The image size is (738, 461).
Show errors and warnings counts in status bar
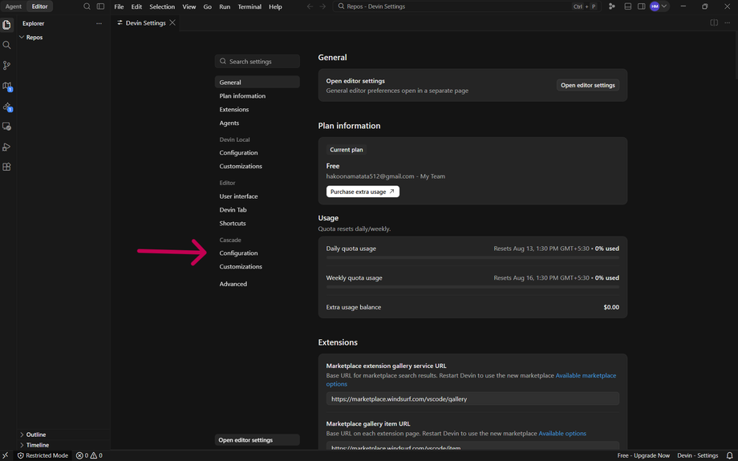(x=89, y=455)
